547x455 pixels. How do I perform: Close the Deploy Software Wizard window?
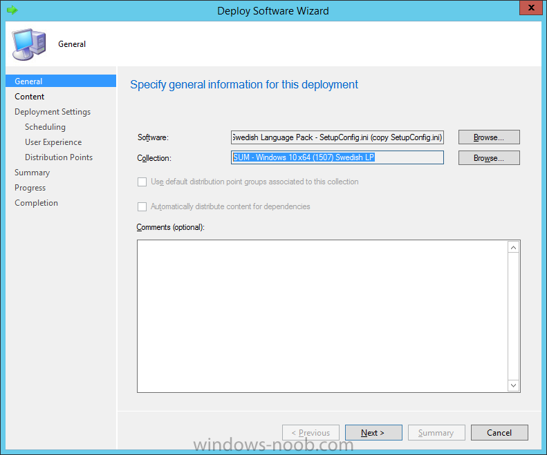[531, 8]
